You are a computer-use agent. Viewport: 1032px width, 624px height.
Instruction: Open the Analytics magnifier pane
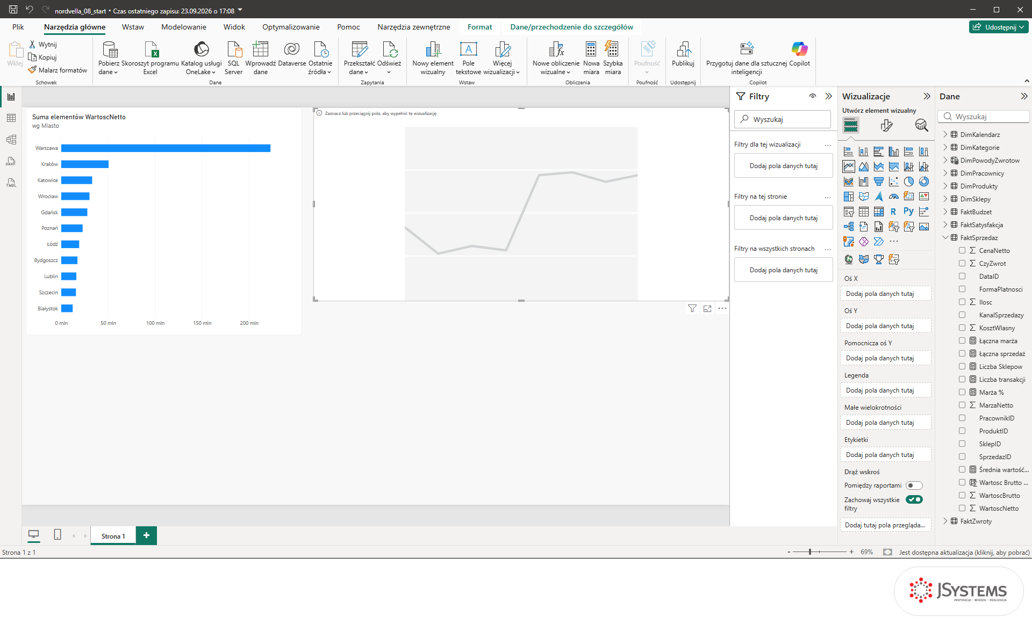point(921,125)
